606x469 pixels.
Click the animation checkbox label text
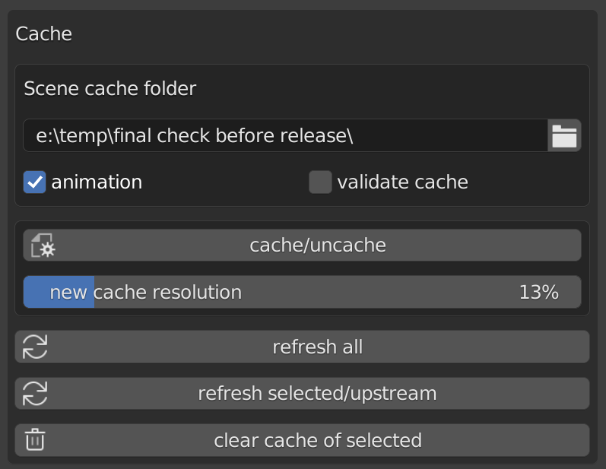click(97, 182)
